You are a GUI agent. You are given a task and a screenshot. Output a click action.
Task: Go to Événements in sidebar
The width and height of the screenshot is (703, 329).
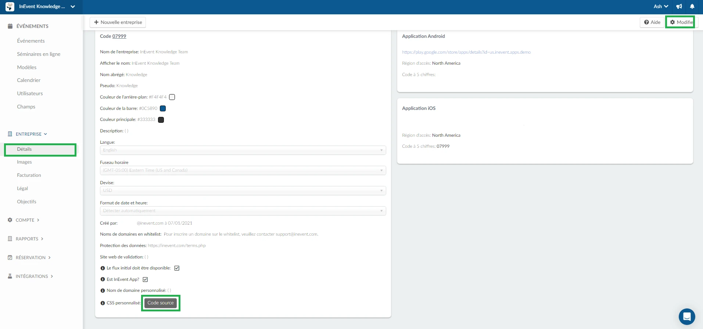(x=31, y=41)
